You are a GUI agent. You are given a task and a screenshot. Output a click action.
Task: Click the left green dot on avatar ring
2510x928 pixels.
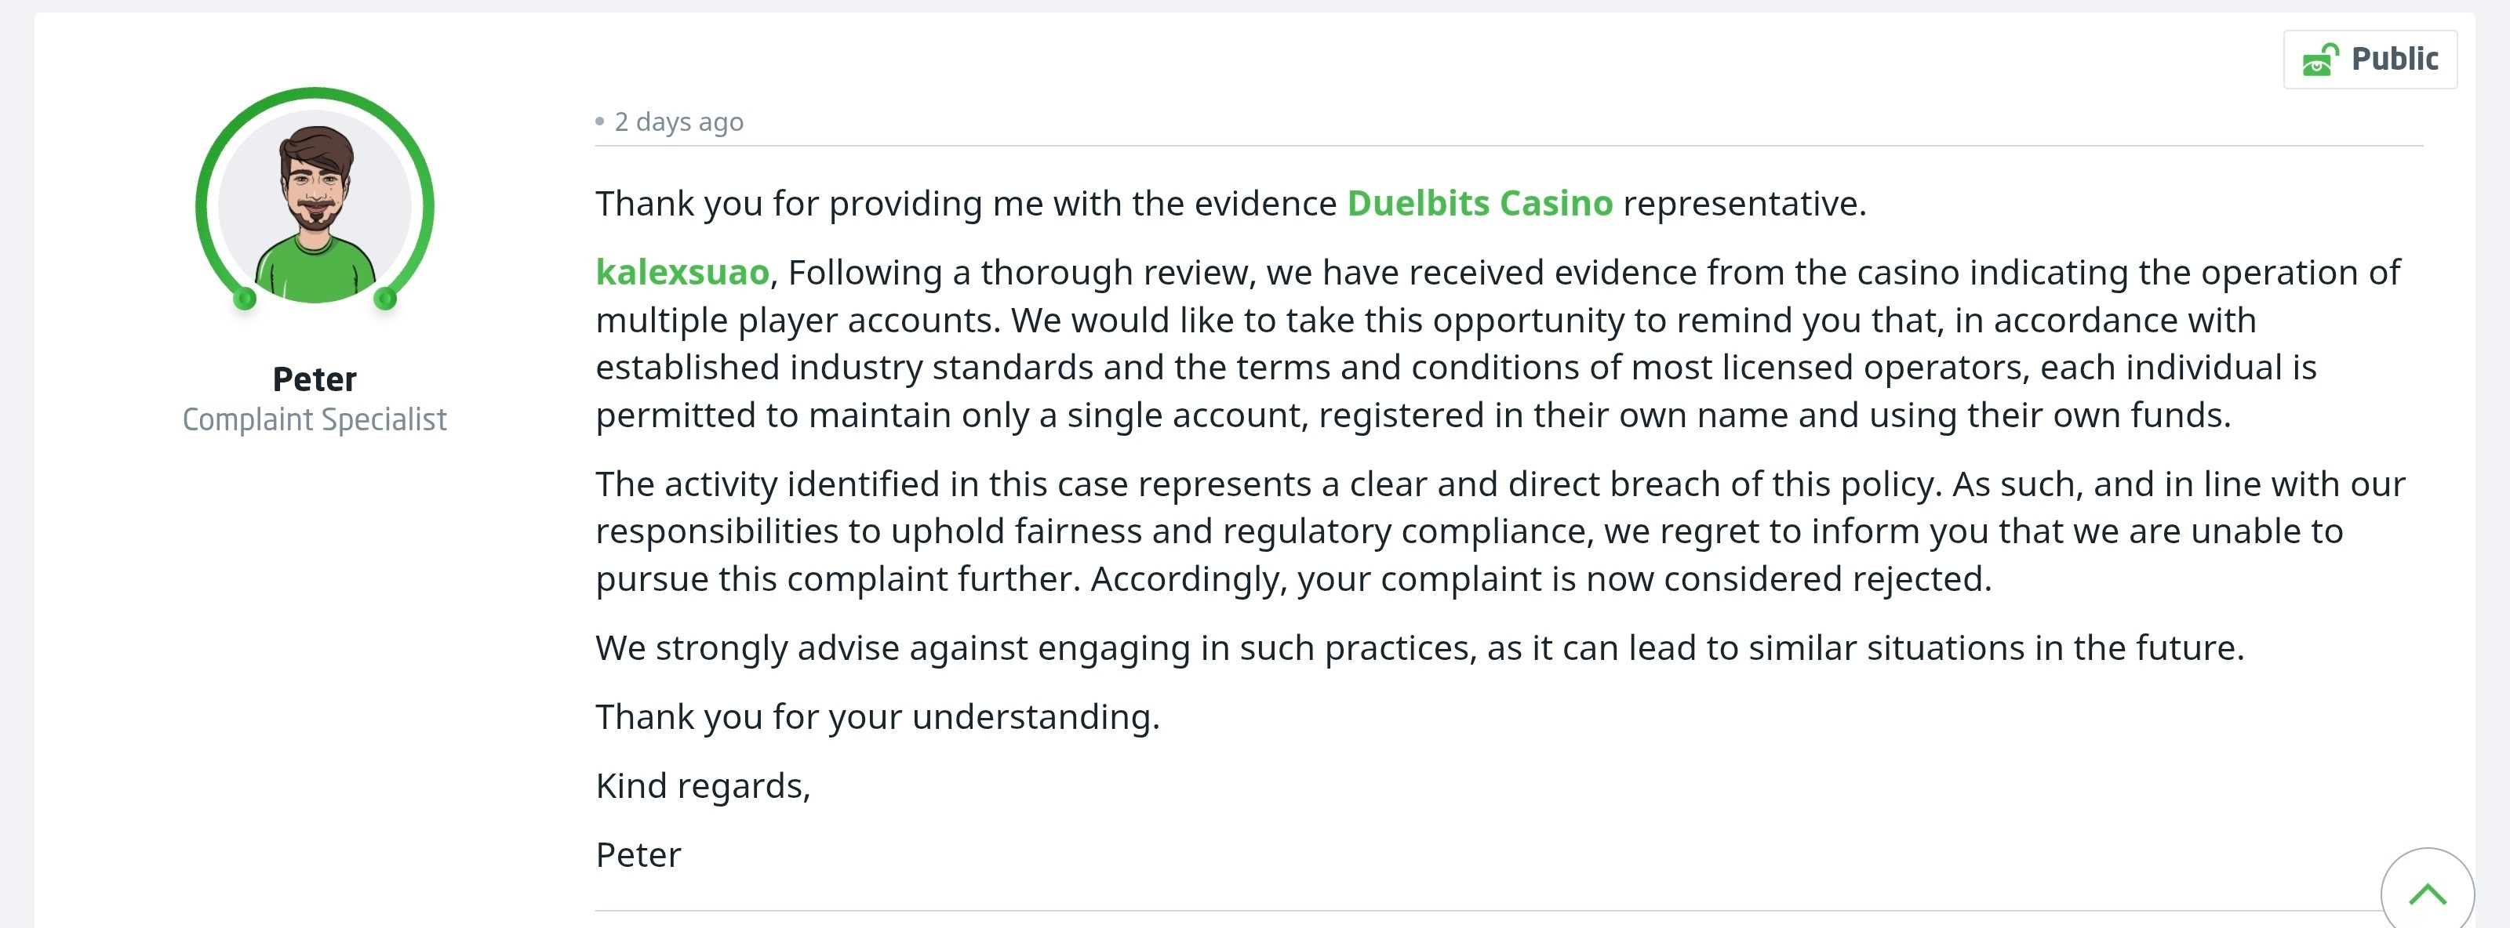coord(245,298)
